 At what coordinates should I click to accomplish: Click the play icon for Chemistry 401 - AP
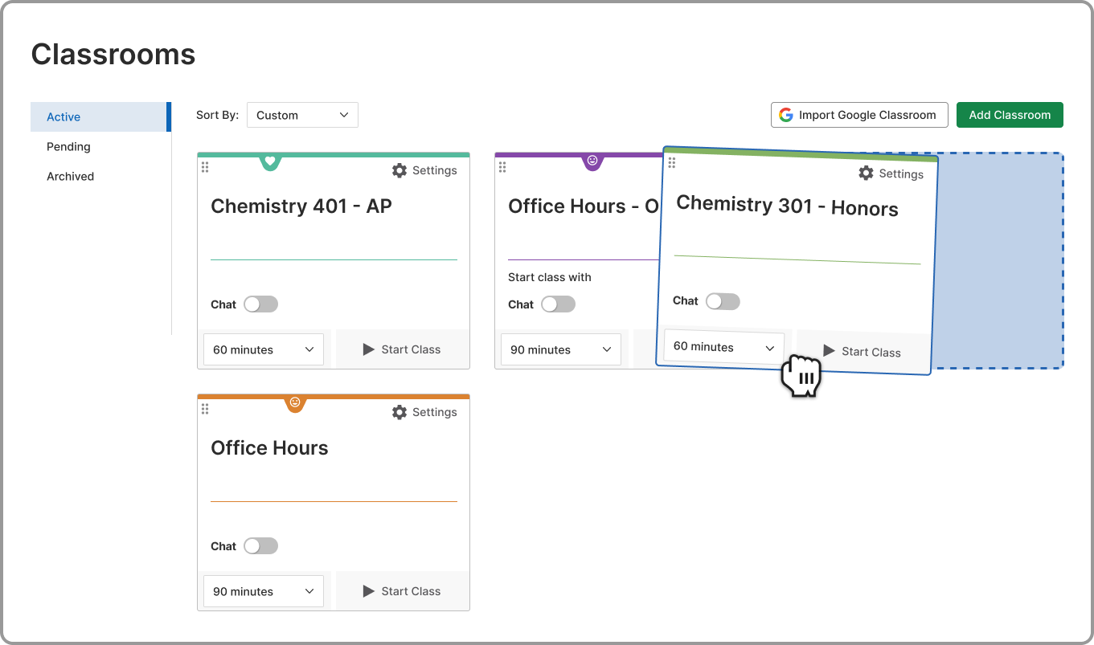click(x=369, y=349)
